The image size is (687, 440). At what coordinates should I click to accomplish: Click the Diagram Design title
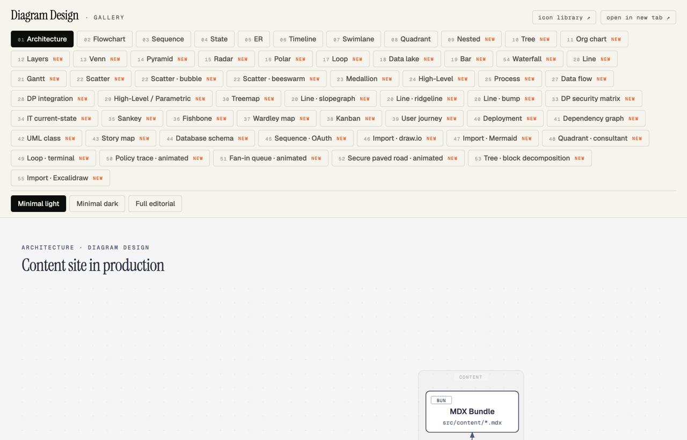[45, 16]
